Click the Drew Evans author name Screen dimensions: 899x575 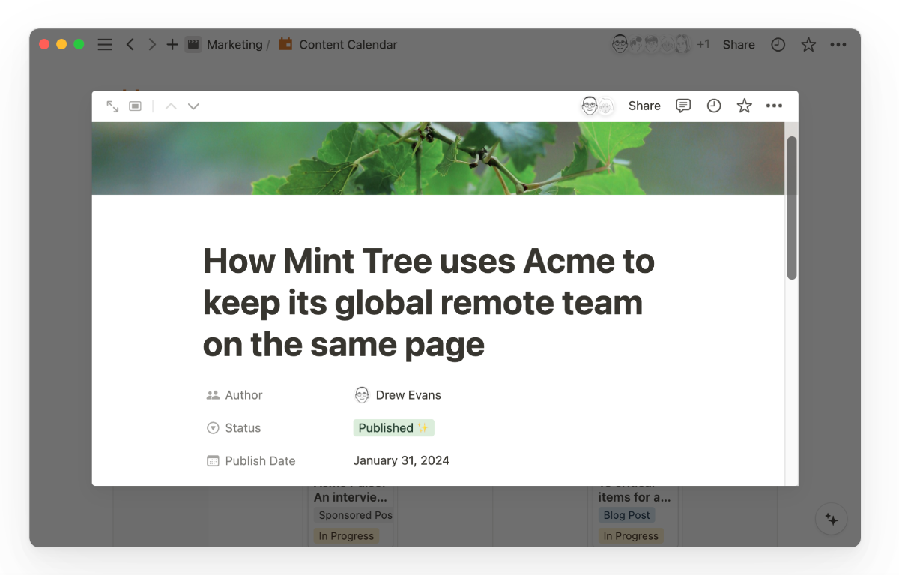pyautogui.click(x=408, y=395)
